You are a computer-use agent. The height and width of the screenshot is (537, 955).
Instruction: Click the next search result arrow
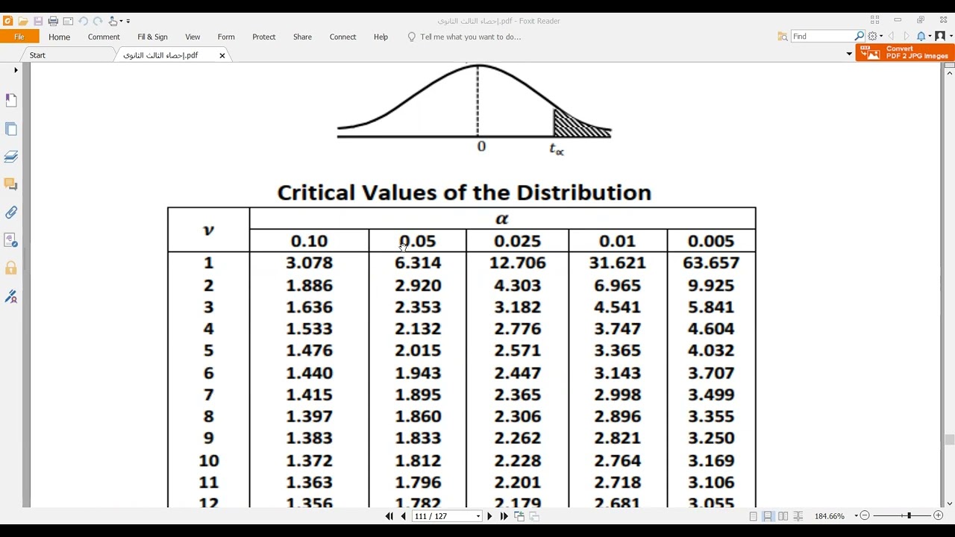[907, 36]
